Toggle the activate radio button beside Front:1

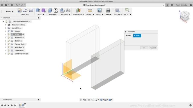[x=23, y=34]
